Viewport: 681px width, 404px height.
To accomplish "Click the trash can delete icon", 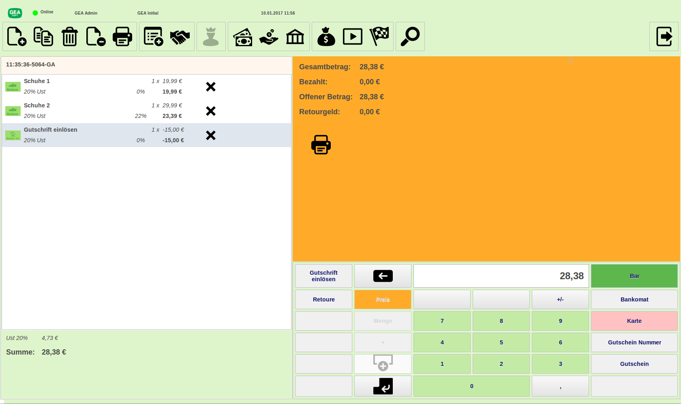I will [x=70, y=36].
